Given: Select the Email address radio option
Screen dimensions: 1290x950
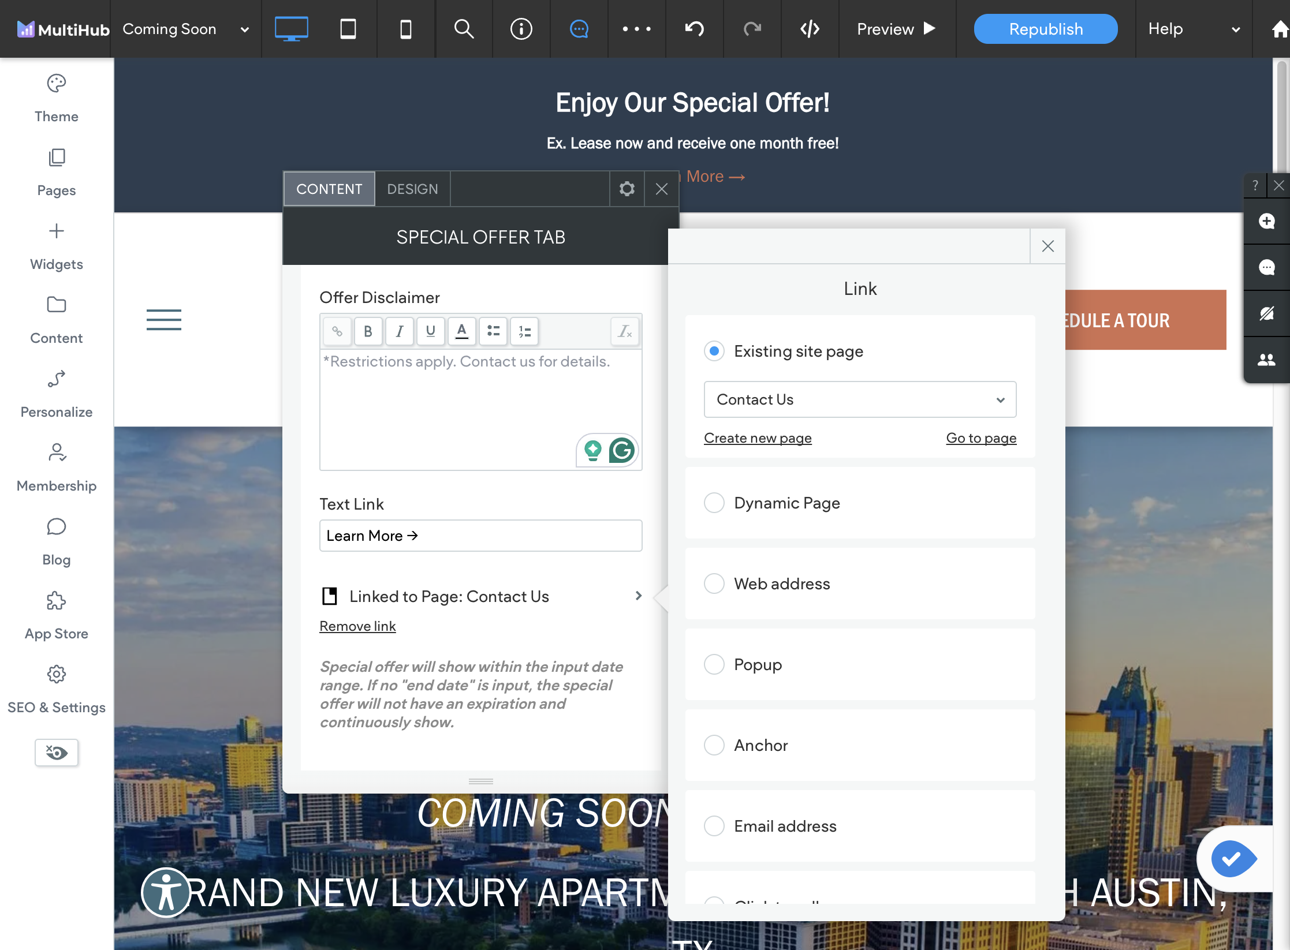Looking at the screenshot, I should tap(714, 826).
